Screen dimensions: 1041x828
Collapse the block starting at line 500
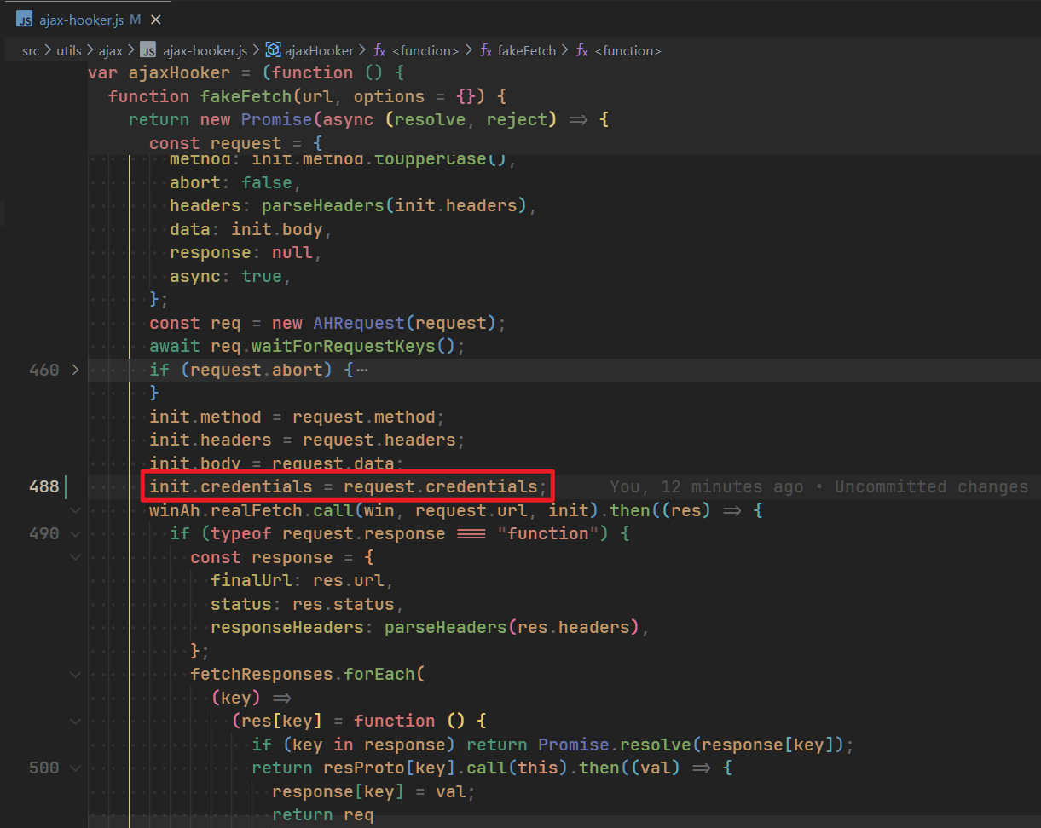pos(75,768)
